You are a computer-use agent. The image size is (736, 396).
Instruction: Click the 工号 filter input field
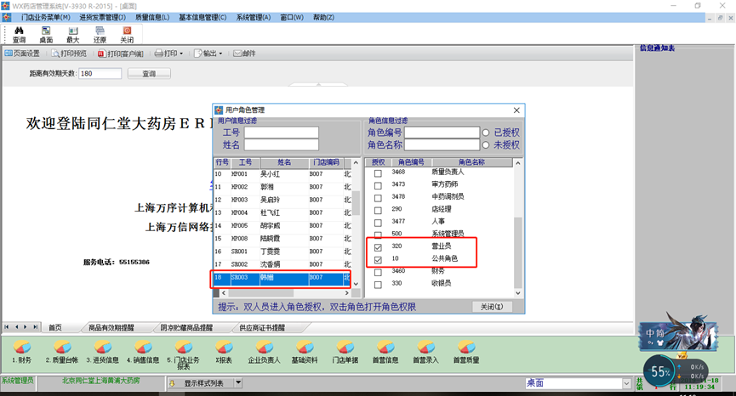[281, 133]
